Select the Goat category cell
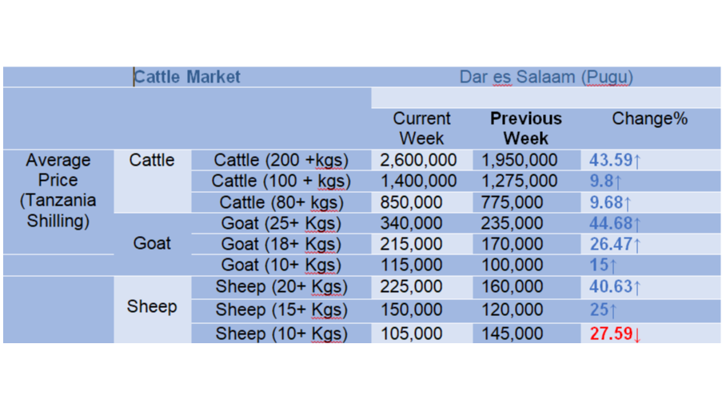This screenshot has width=726, height=408. pos(152,243)
